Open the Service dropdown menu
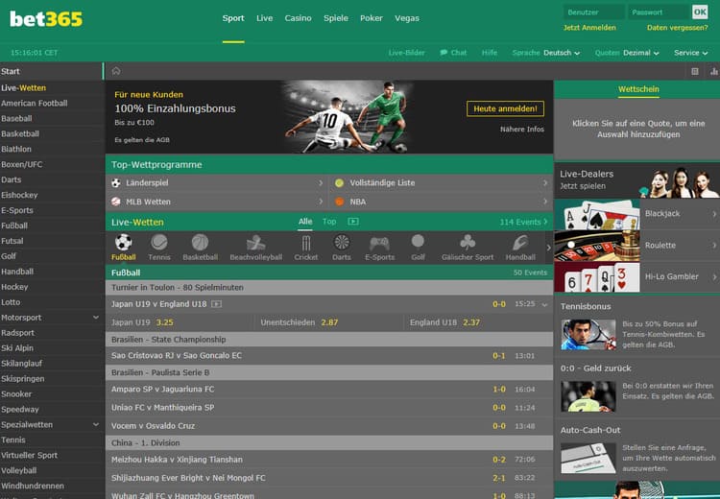Viewport: 720px width, 499px height. pyautogui.click(x=691, y=53)
